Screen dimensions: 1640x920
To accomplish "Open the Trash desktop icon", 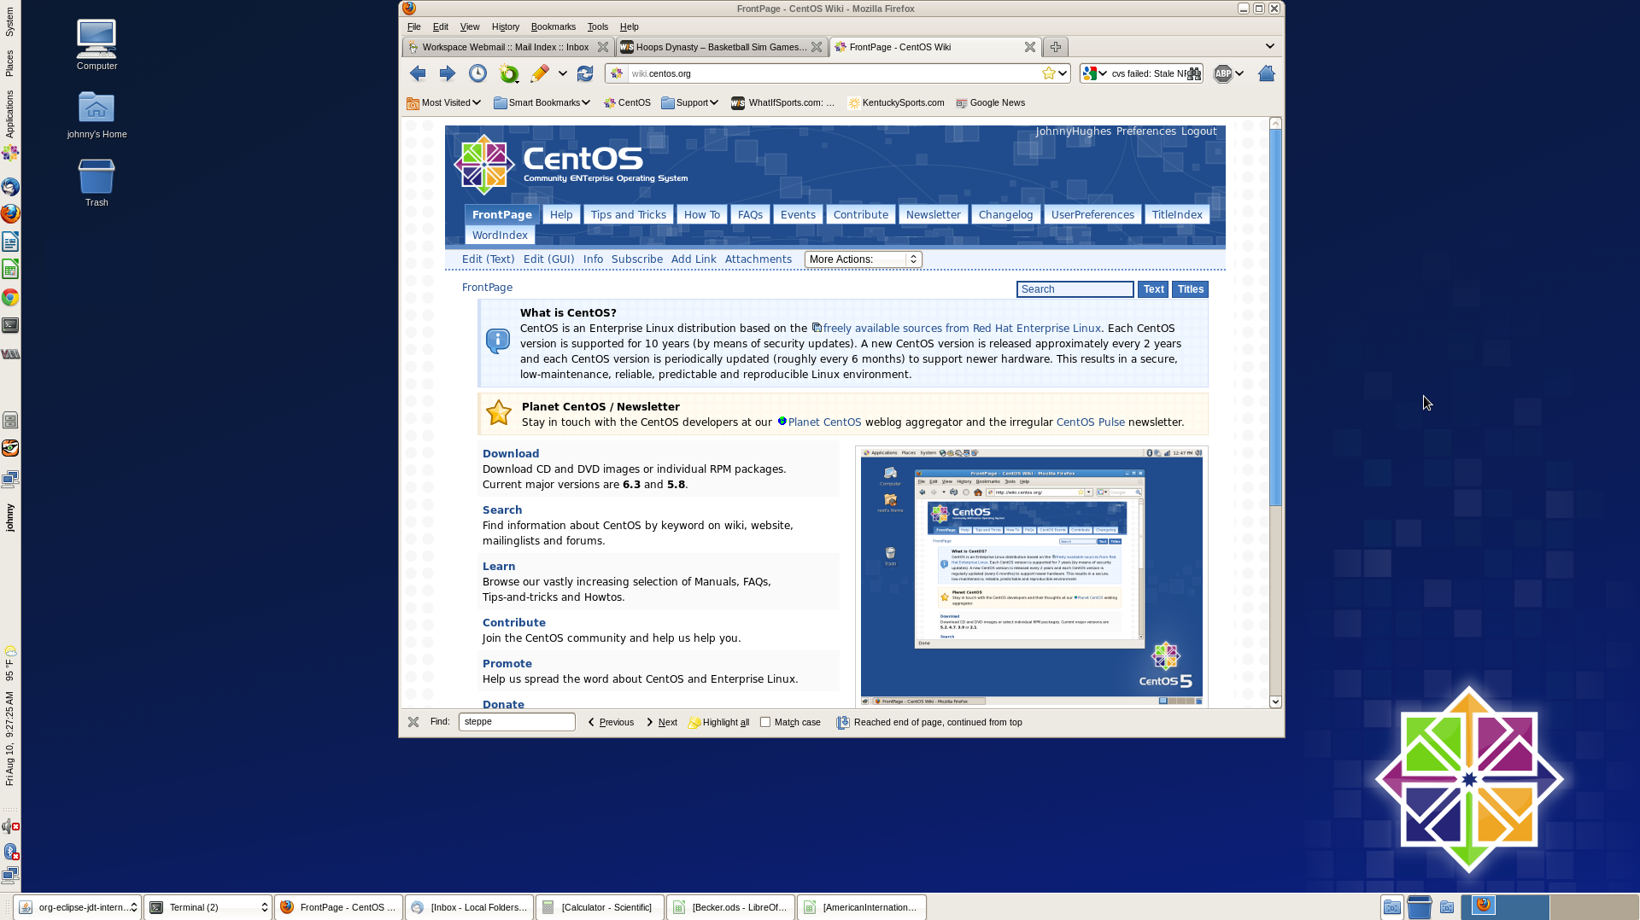I will pos(97,183).
